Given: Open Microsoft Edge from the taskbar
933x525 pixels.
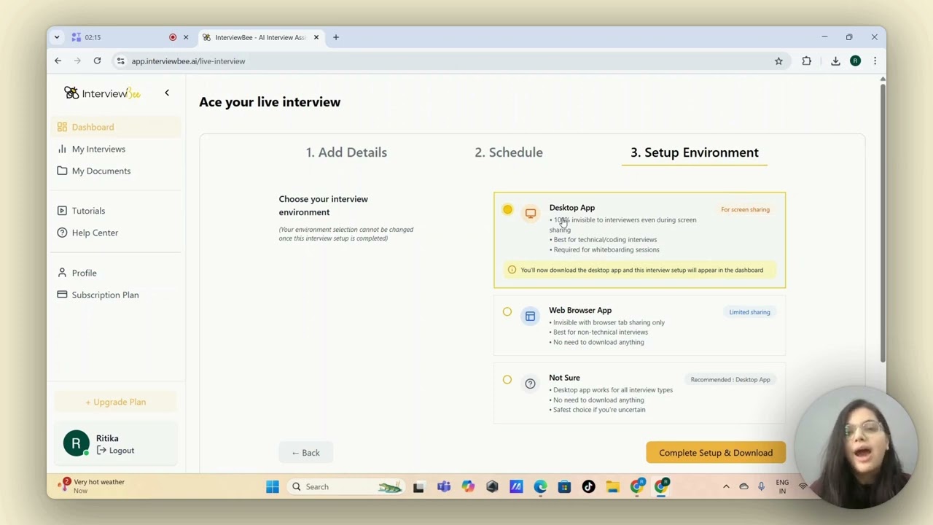Looking at the screenshot, I should tap(540, 486).
